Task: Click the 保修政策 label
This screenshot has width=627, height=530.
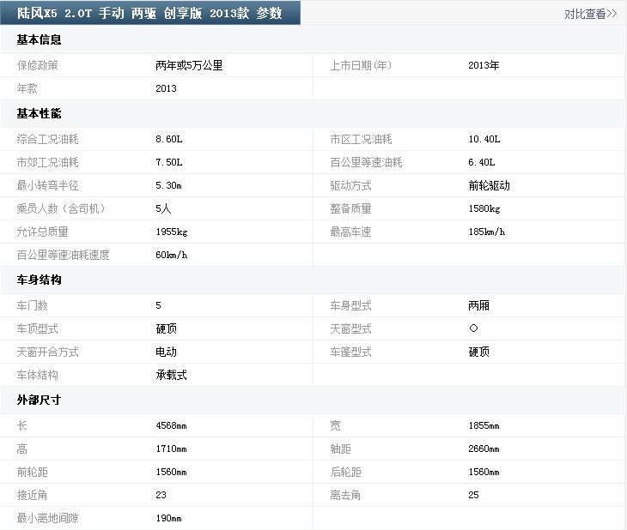Action: point(37,65)
